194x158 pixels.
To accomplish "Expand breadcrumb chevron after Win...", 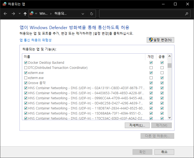I will tap(51, 14).
